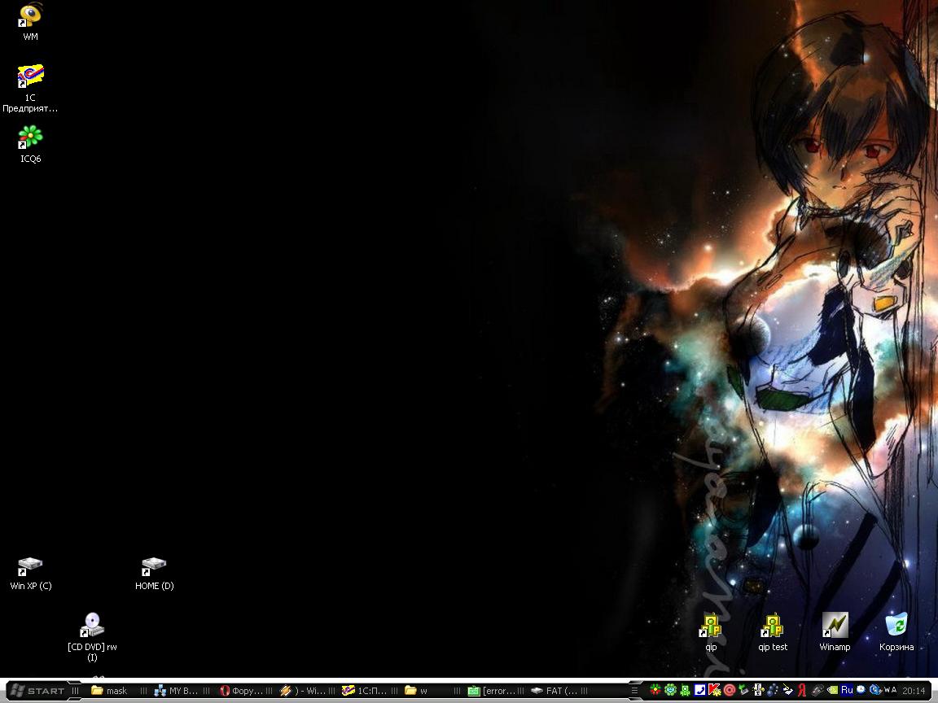Switch to the Opera Фору... taskbar window

coord(242,691)
